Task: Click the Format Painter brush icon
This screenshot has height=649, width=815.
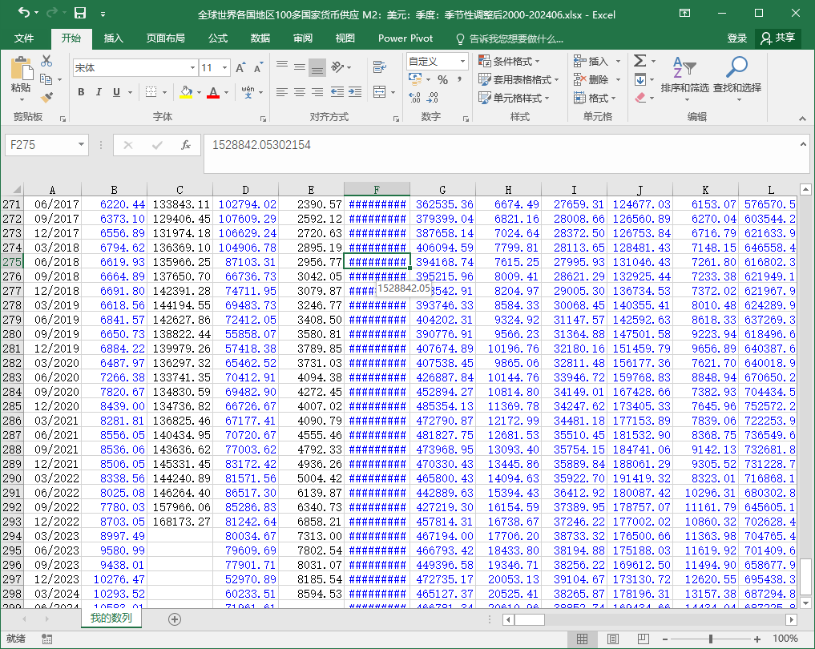Action: (x=46, y=97)
